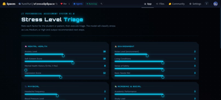
Task: Switch to the Files tab
Action: point(160,4)
